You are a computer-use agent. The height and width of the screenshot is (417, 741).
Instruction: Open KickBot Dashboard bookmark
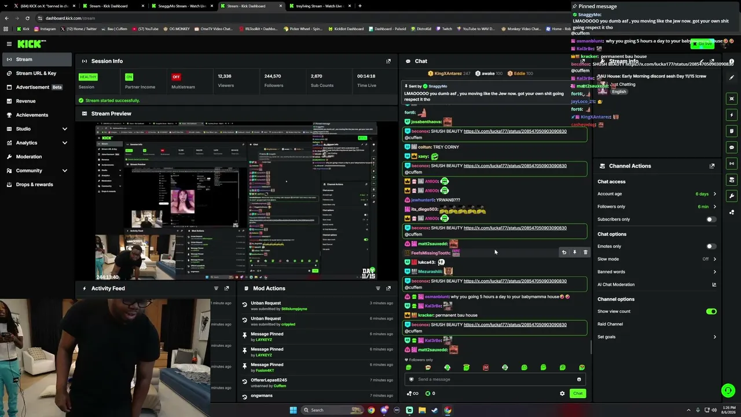pos(346,29)
